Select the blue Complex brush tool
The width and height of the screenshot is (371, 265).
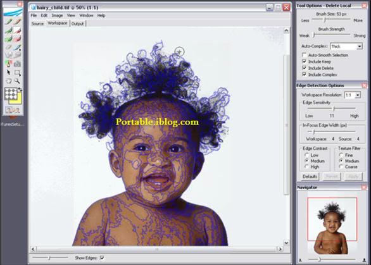tap(17, 47)
